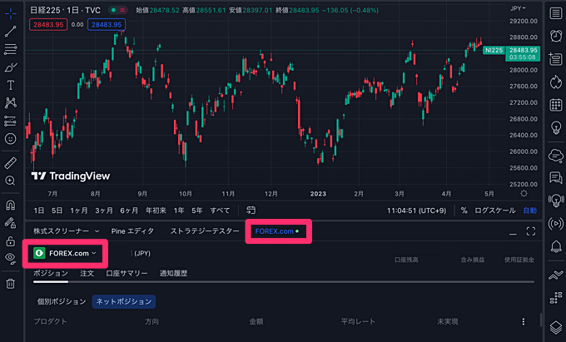The image size is (566, 342).
Task: Set time range to 1ヶ月
Action: [x=79, y=211]
